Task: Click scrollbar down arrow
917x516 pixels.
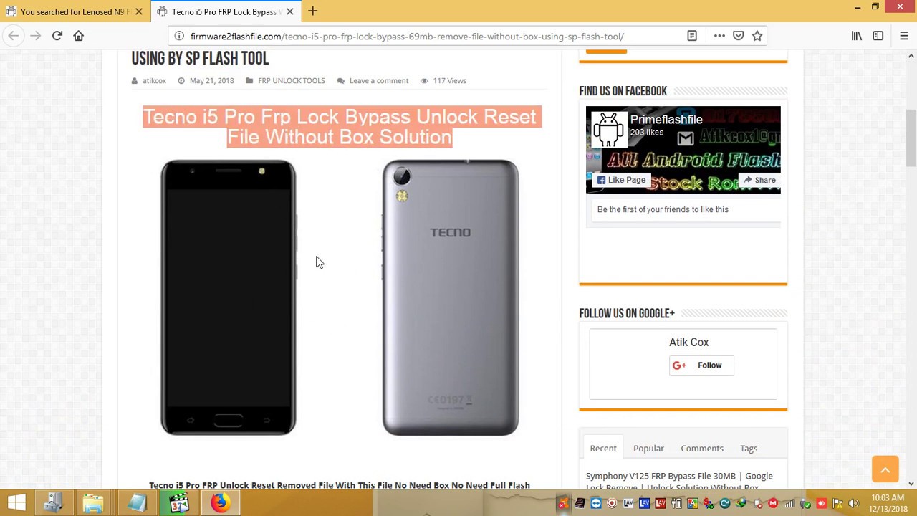Action: tap(911, 483)
